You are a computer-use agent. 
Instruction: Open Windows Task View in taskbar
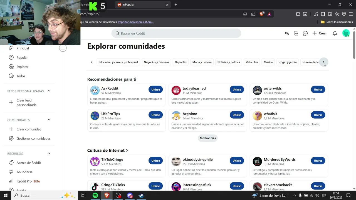click(x=83, y=196)
